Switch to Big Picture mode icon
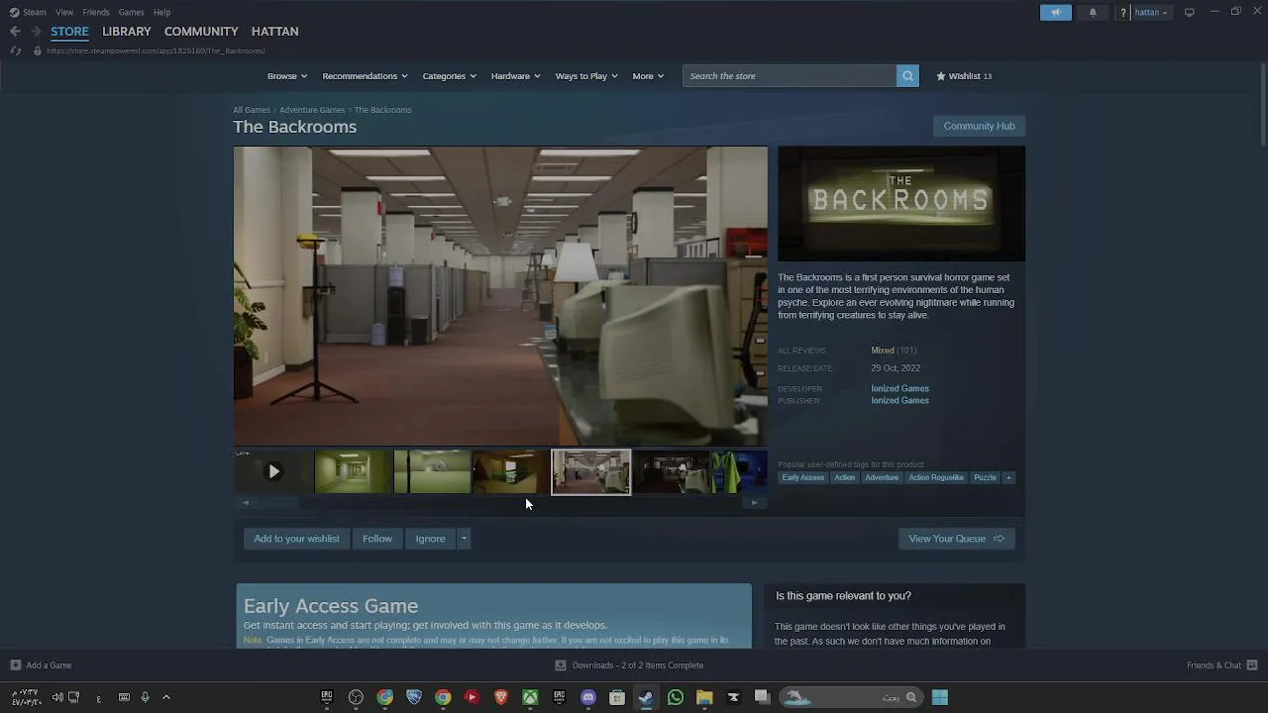The height and width of the screenshot is (713, 1268). coord(1190,12)
